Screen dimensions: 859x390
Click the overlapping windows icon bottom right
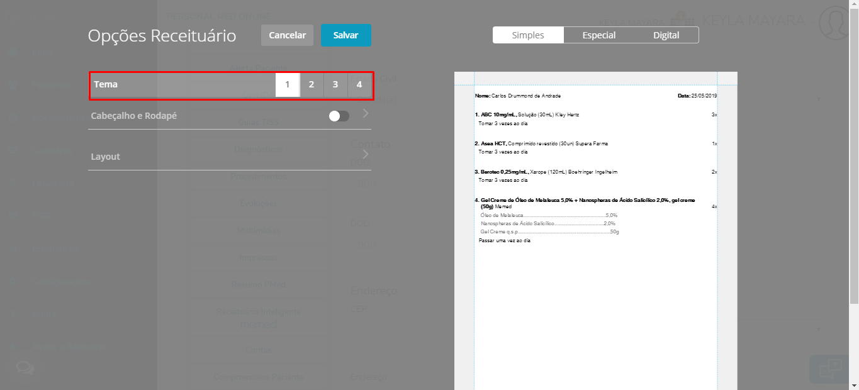(x=829, y=368)
